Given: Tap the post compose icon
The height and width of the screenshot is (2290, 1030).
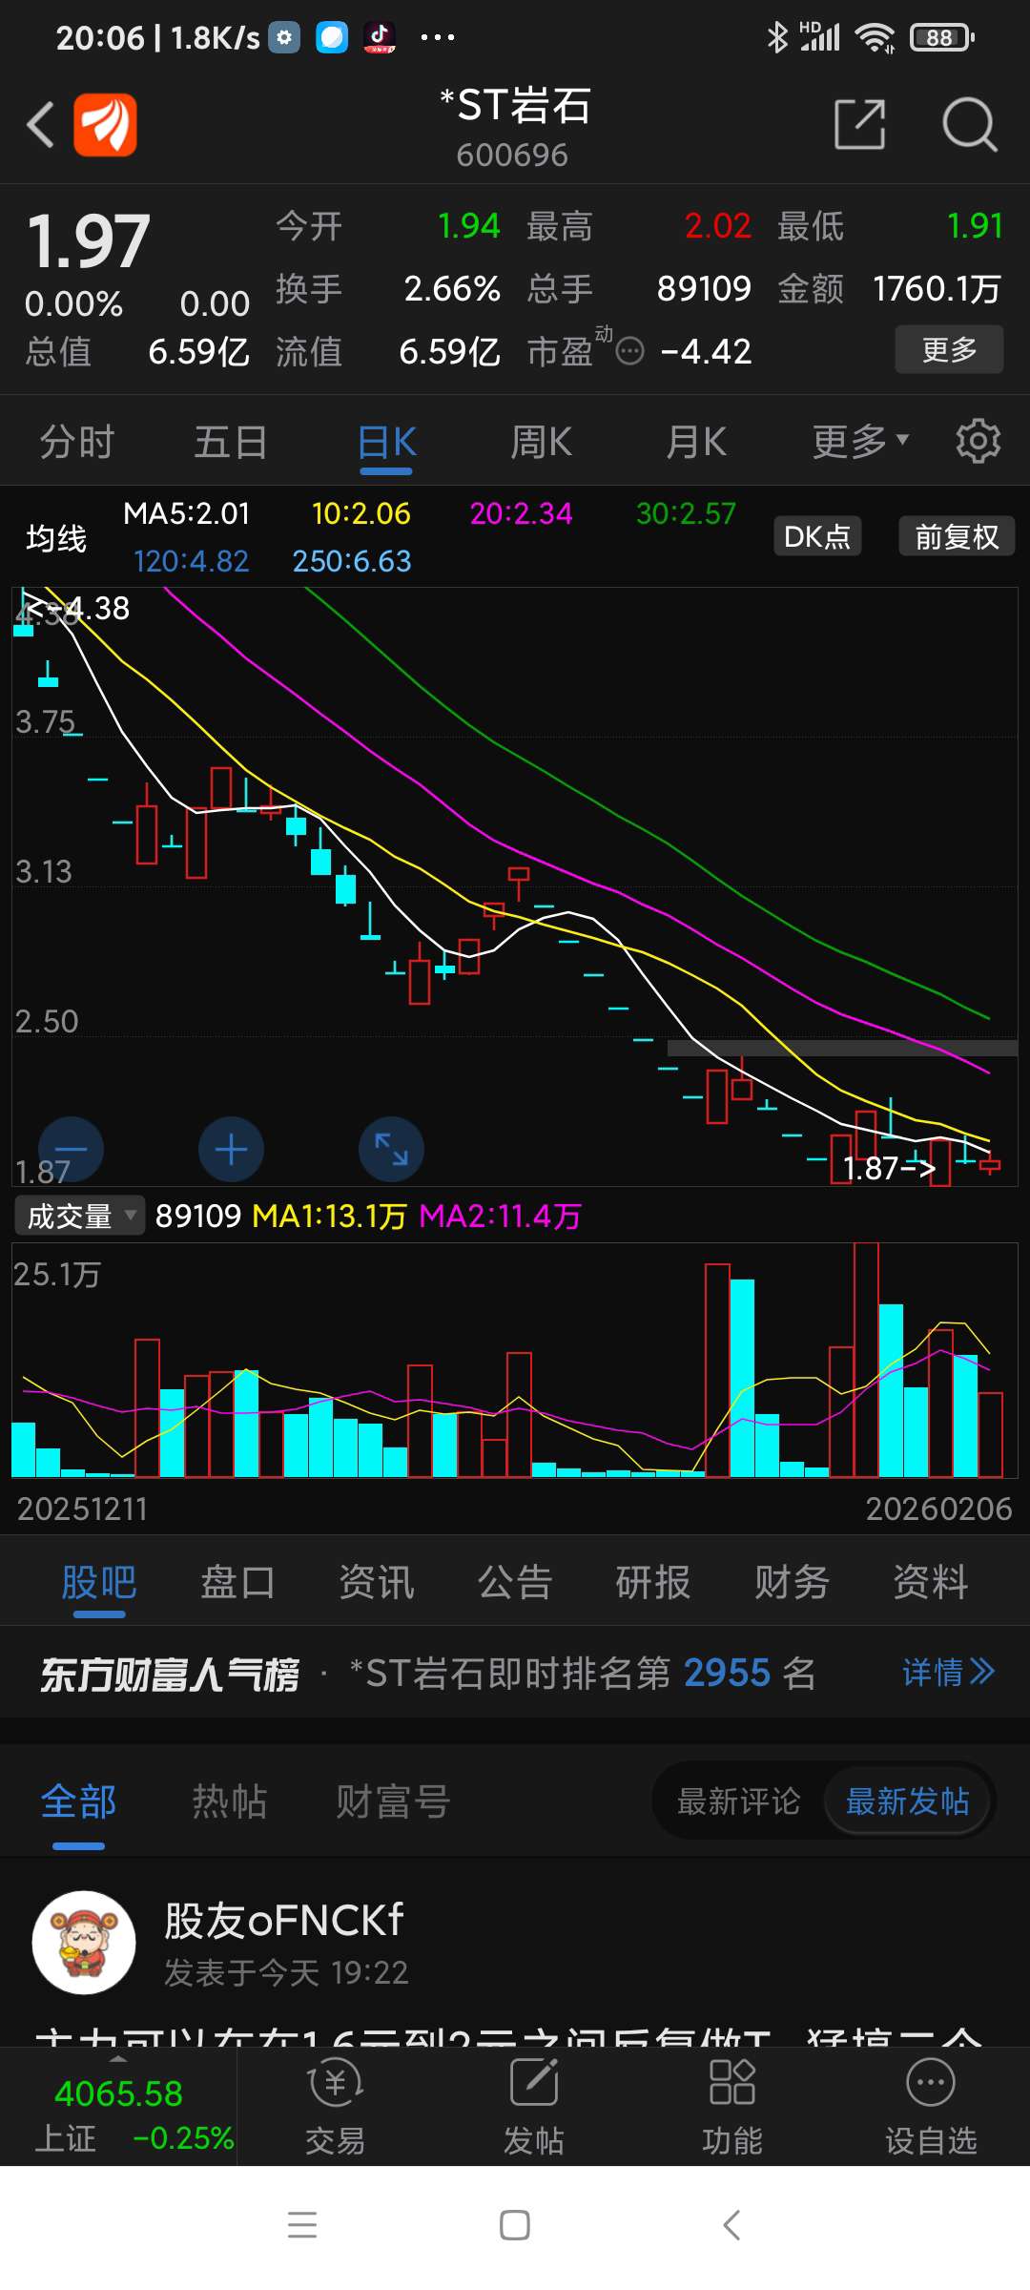Looking at the screenshot, I should click(534, 2083).
